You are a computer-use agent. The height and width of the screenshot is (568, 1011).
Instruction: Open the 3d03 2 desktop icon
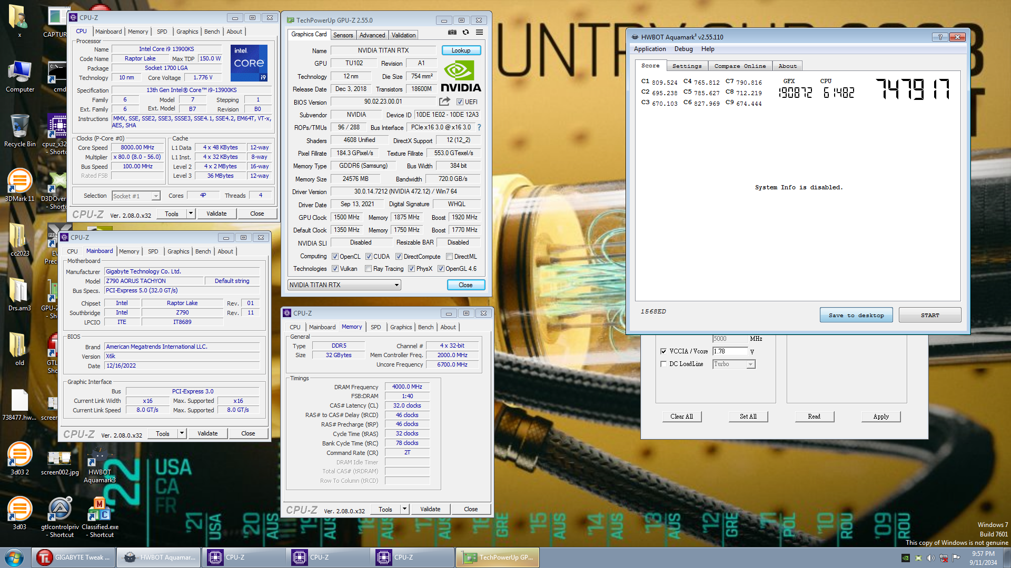click(19, 459)
